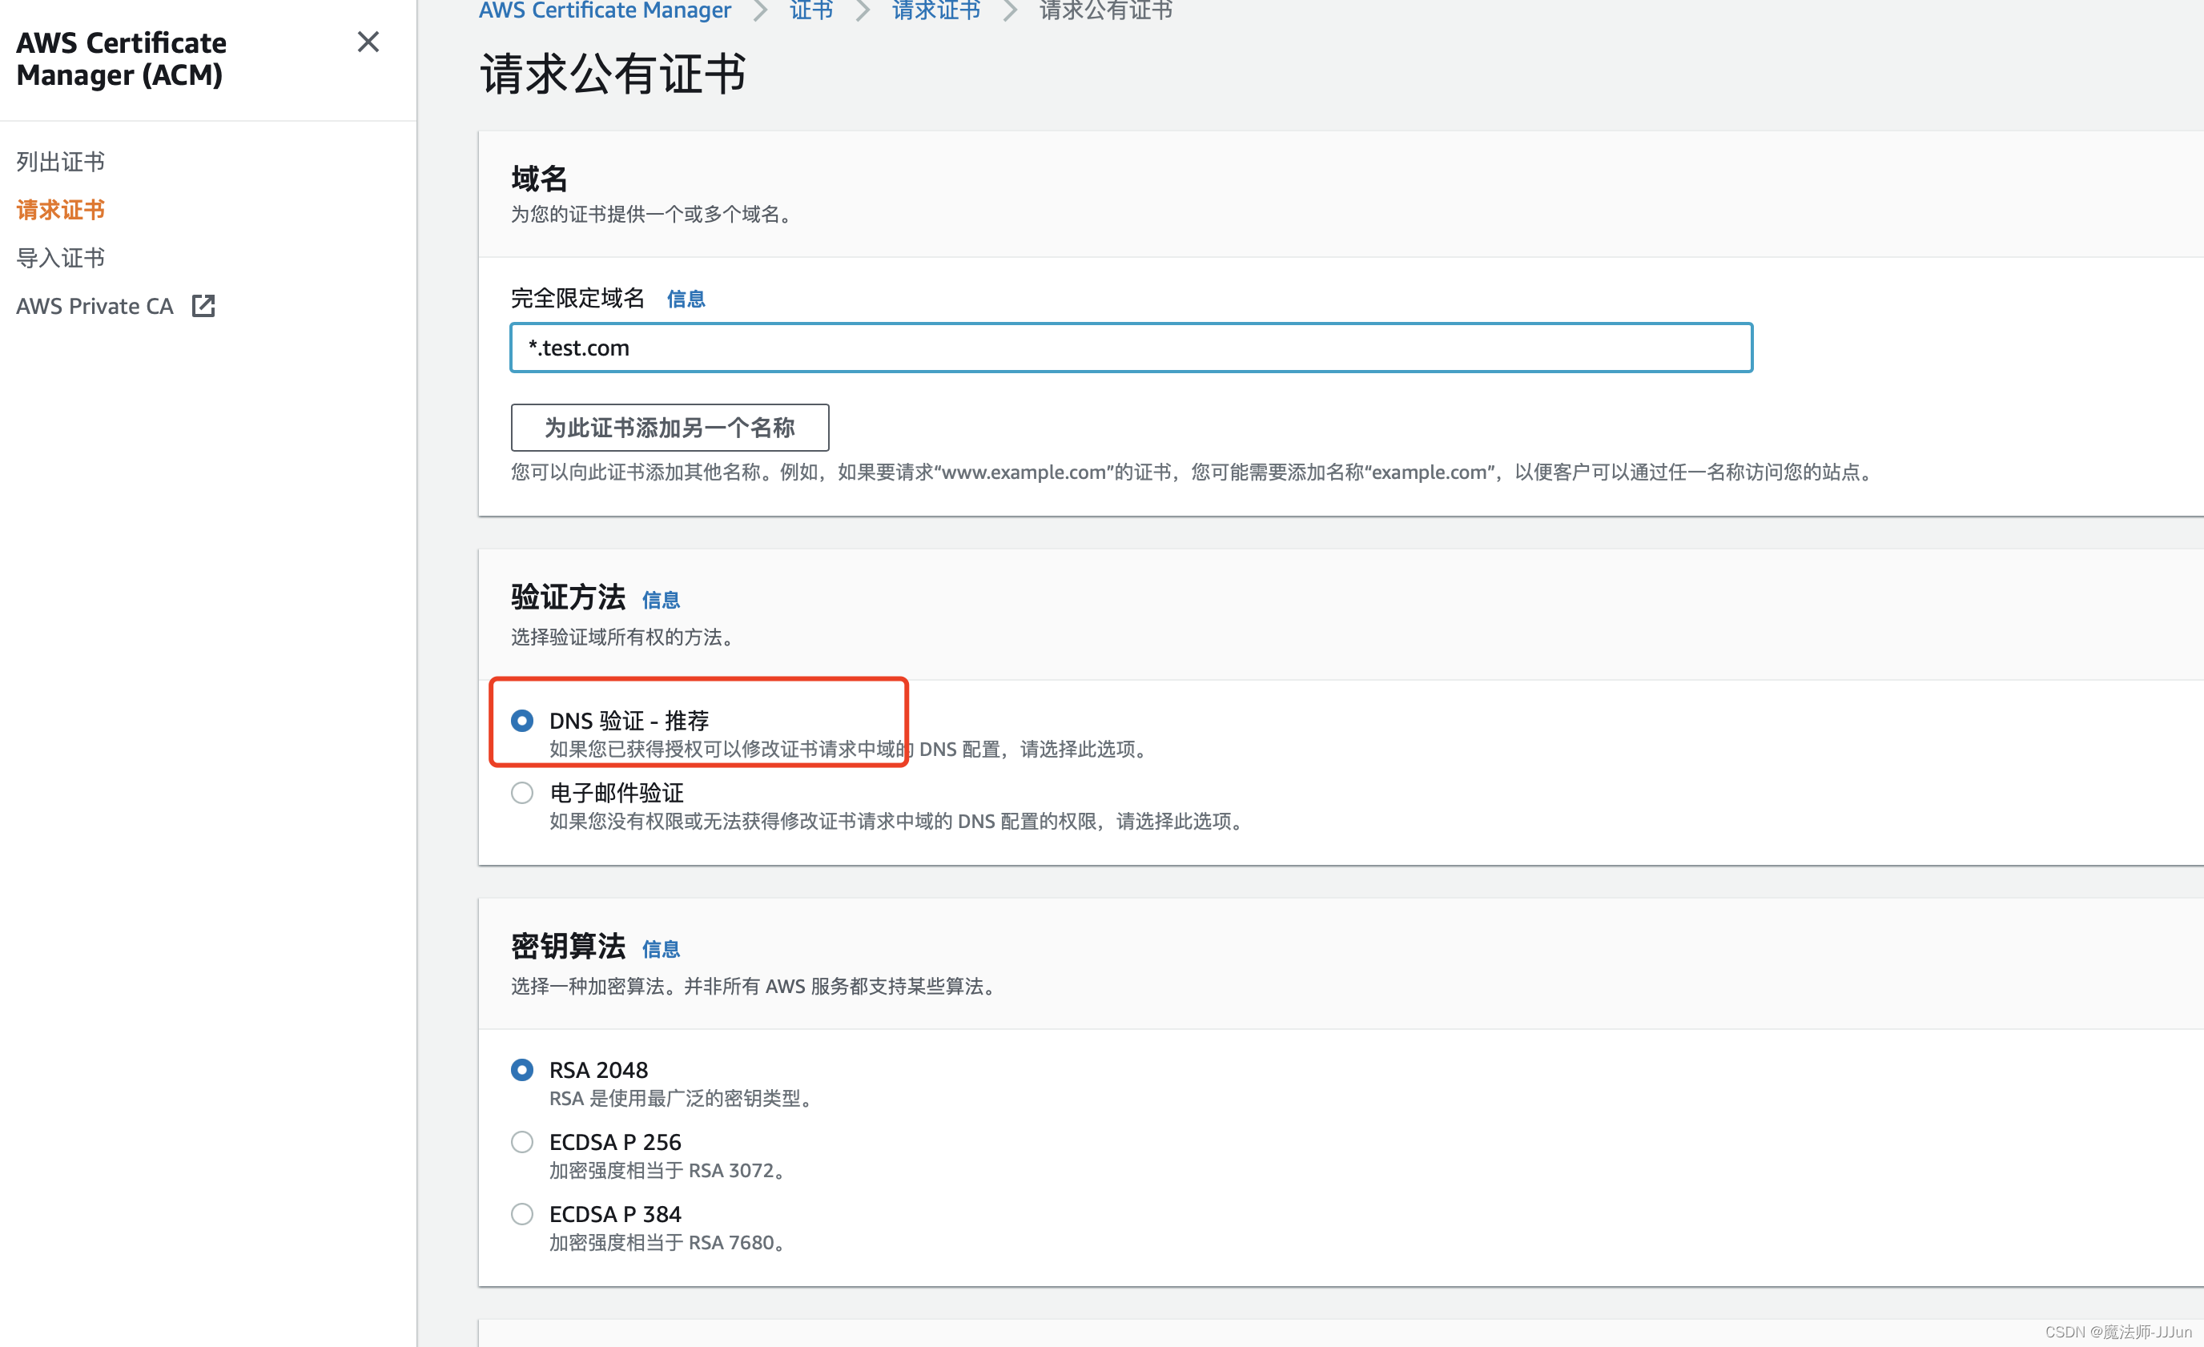Choose ECDSA P 384 key algorithm

coord(522,1215)
